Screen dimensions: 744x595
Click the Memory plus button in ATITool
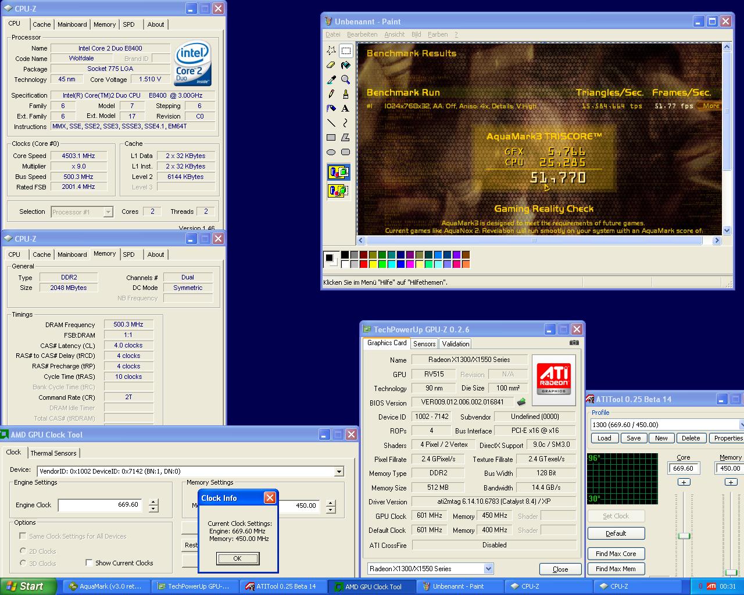(x=731, y=482)
